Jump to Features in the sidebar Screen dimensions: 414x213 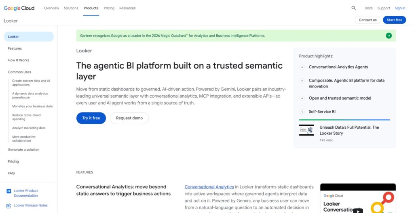click(x=15, y=48)
